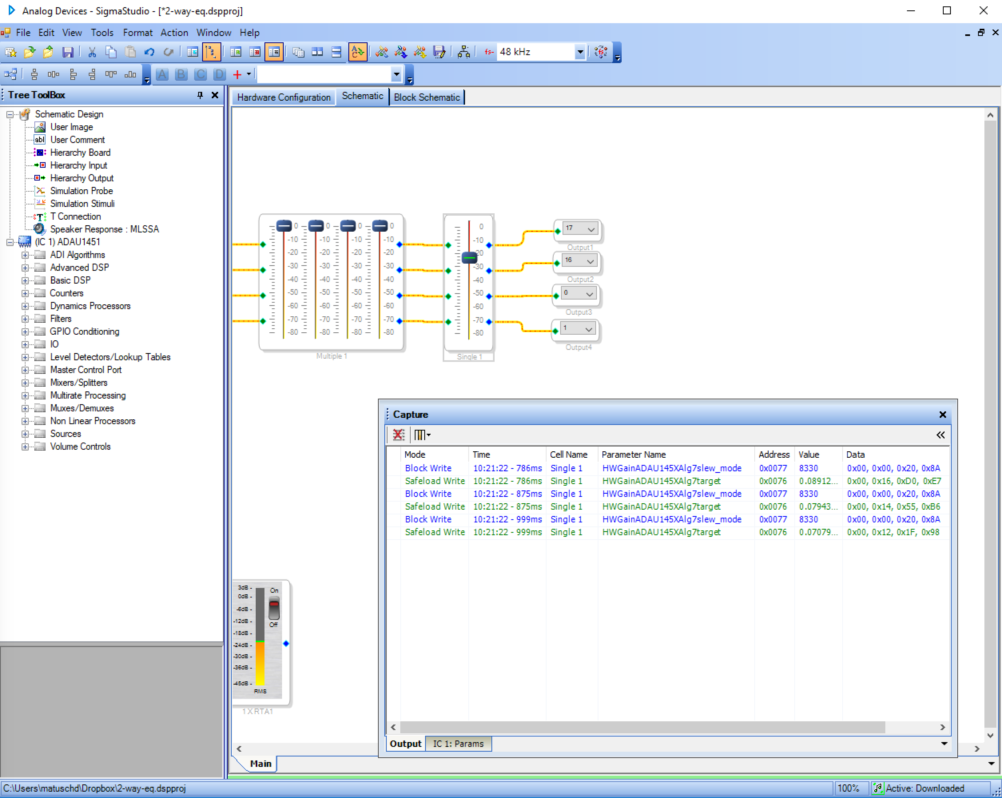Expand the ADI Algorithms folder
The width and height of the screenshot is (1002, 798).
coord(25,255)
